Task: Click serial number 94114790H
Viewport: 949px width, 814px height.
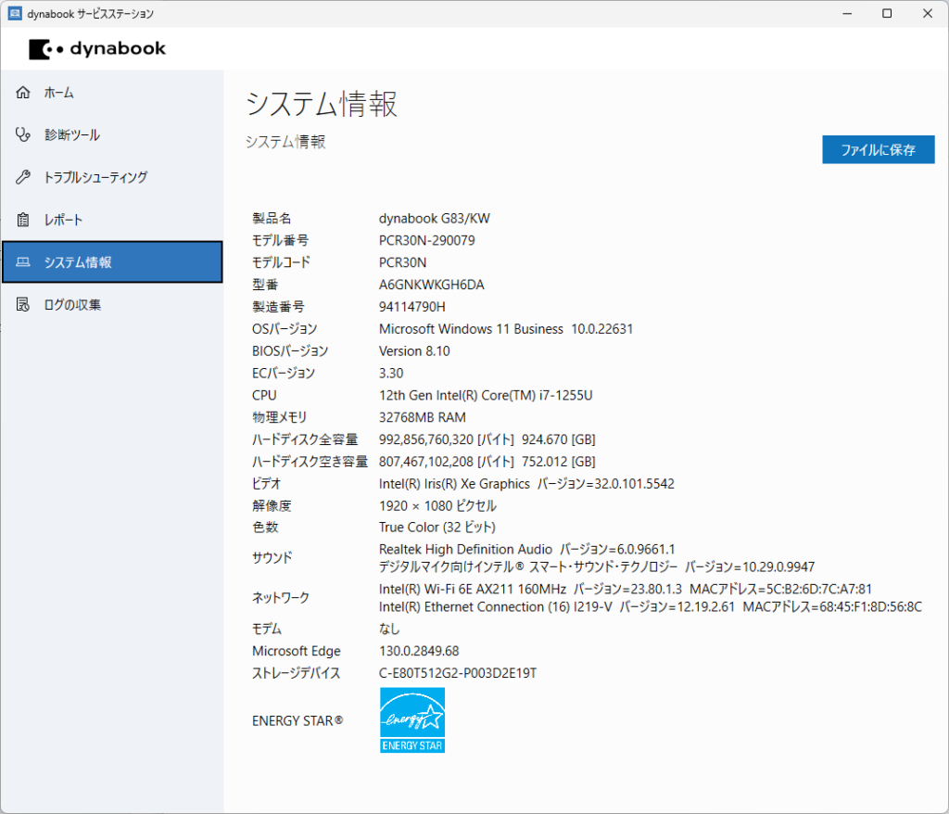Action: click(412, 307)
